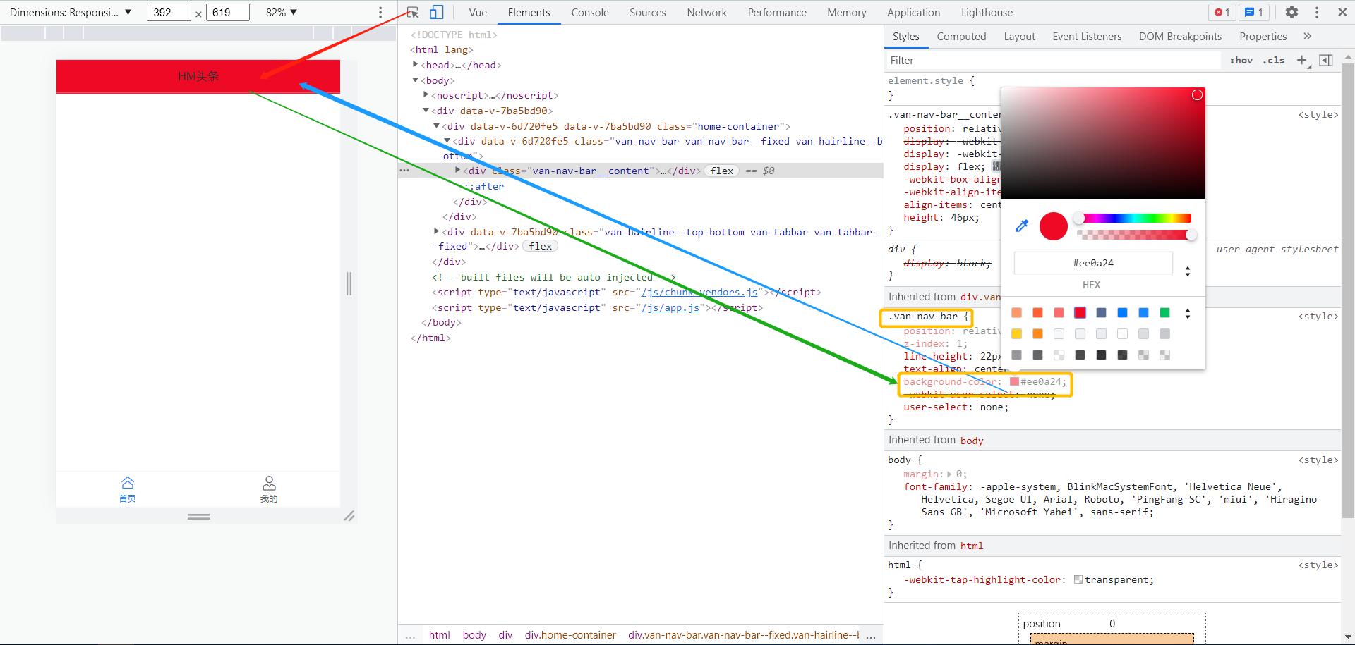
Task: Collapse the body element node
Action: 416,80
